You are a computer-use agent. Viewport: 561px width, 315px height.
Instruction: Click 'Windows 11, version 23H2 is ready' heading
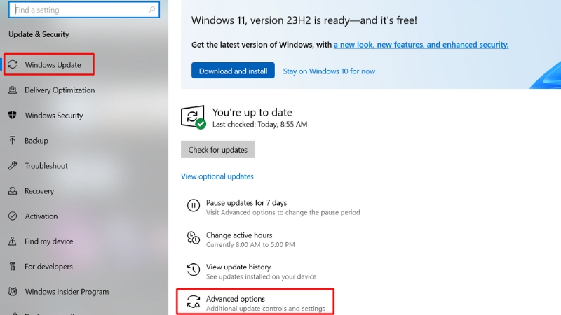(304, 20)
